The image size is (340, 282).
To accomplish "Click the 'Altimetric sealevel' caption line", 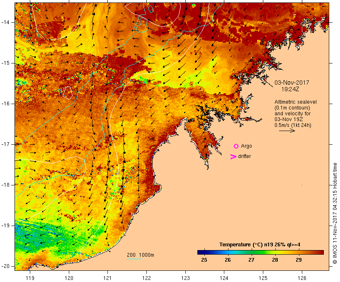I will click(296, 102).
